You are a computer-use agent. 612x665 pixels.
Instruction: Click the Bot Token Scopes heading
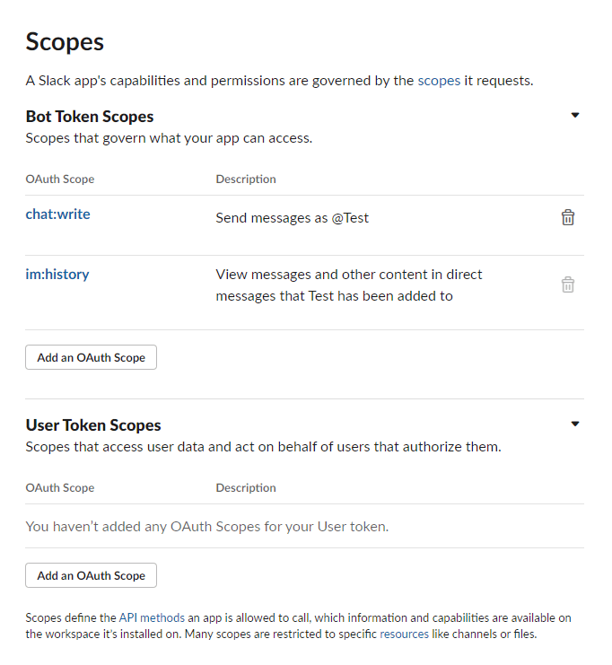tap(90, 117)
